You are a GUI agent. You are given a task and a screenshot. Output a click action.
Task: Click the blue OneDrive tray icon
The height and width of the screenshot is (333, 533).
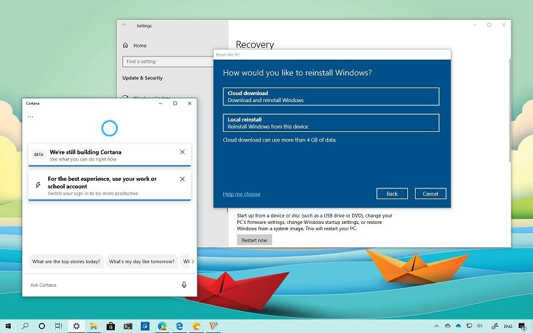click(x=459, y=326)
